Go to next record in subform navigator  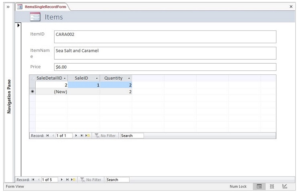(77, 136)
